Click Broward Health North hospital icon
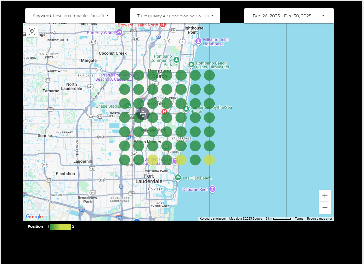The image size is (364, 264). 162,25
